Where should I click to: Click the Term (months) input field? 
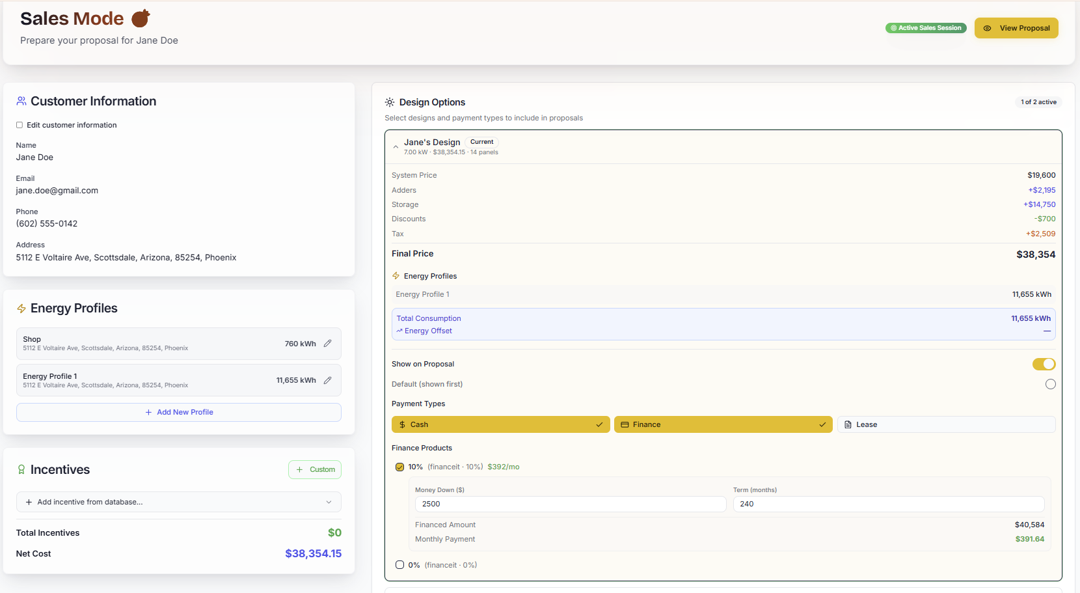click(x=889, y=504)
